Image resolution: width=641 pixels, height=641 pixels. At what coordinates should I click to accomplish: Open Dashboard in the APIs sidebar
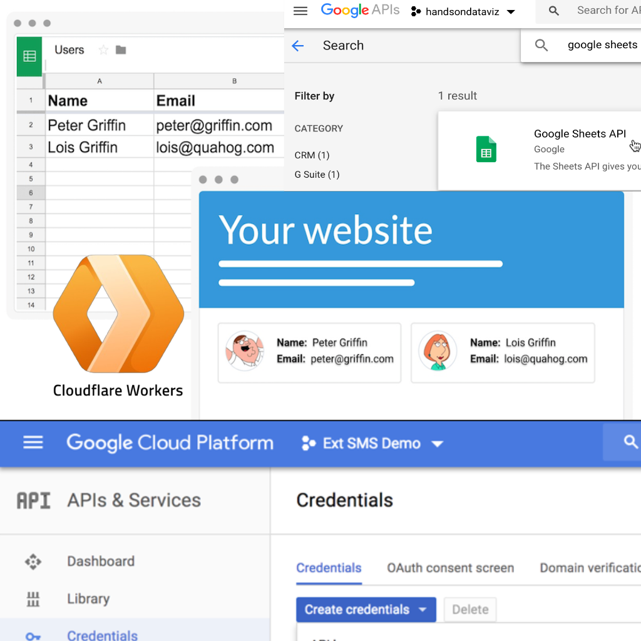(x=100, y=561)
